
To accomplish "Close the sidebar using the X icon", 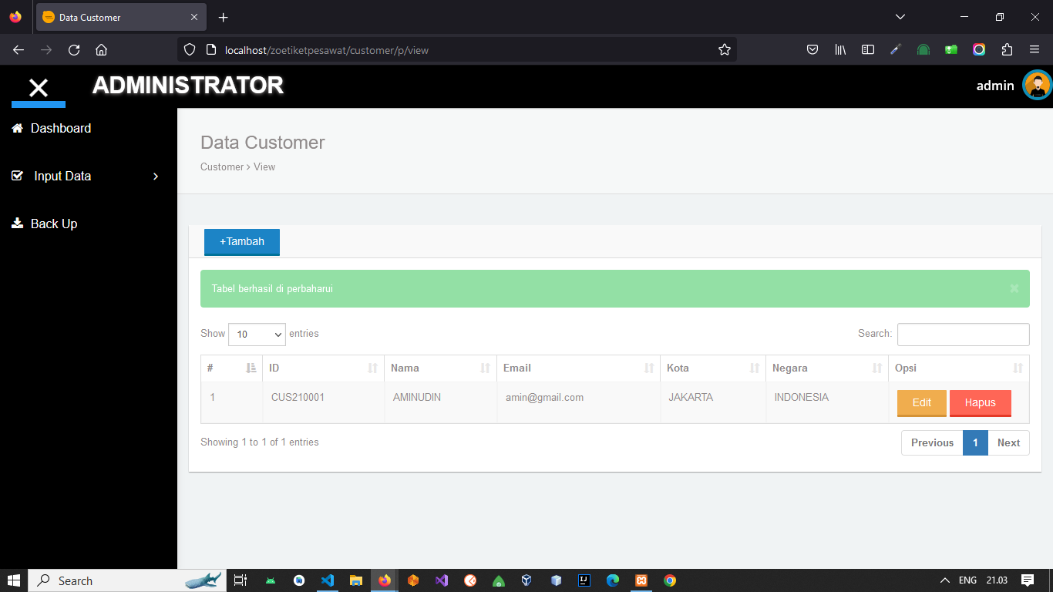I will click(38, 88).
